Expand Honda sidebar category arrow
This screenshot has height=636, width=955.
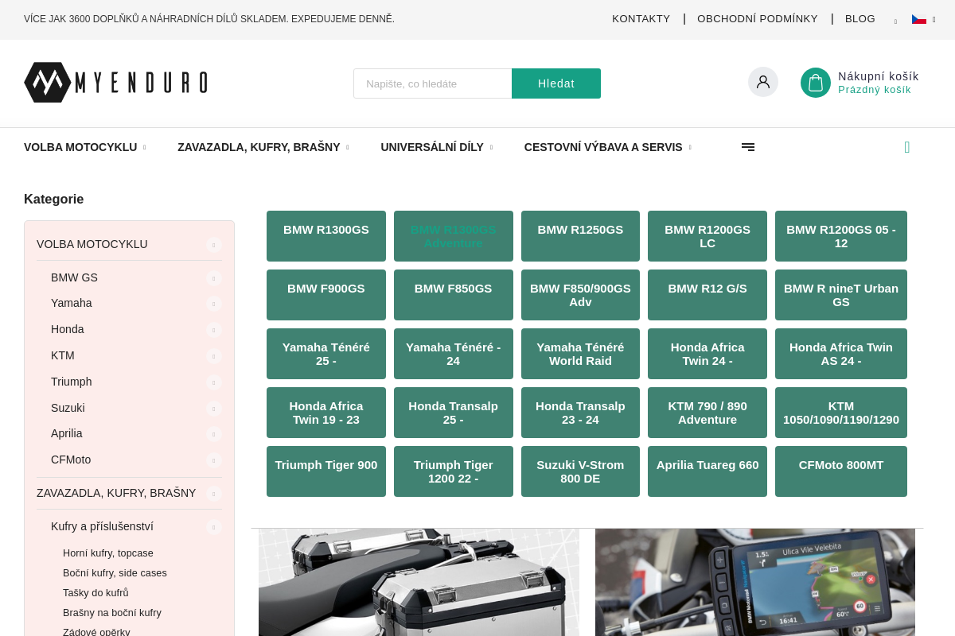[213, 329]
